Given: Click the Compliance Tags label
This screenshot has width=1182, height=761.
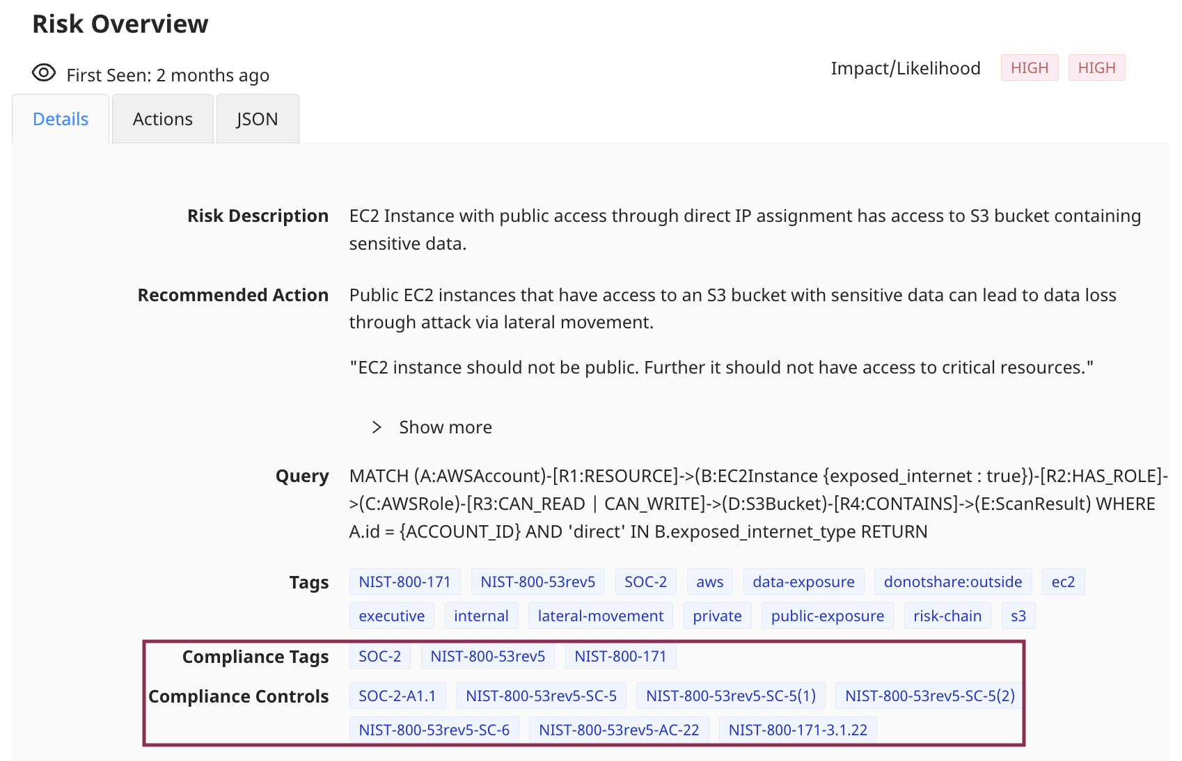Looking at the screenshot, I should [x=255, y=657].
